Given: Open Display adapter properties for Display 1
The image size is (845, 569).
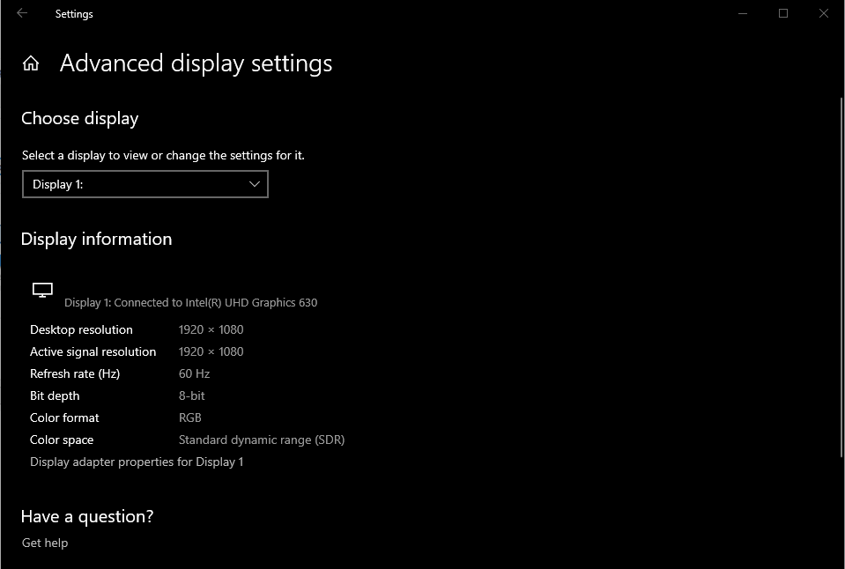Looking at the screenshot, I should [137, 462].
